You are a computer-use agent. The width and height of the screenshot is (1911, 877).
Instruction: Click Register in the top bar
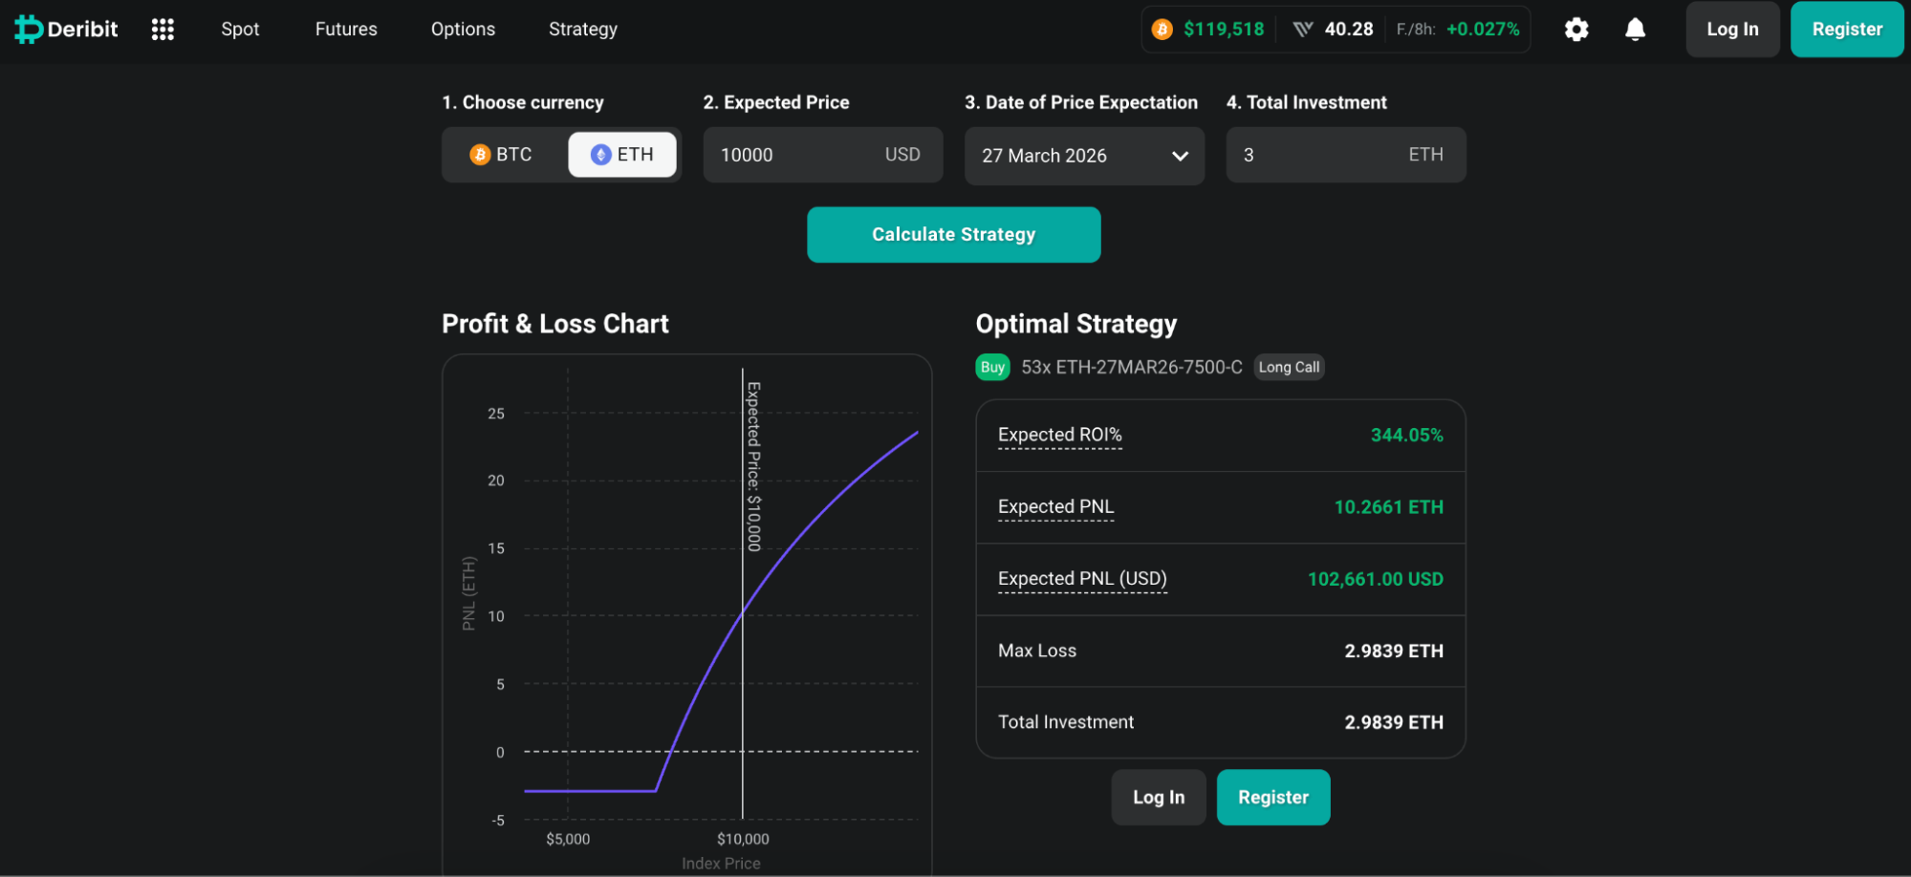[1846, 29]
